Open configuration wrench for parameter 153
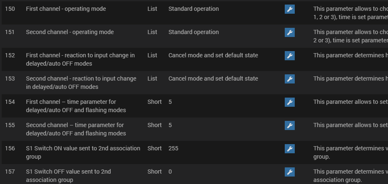The image size is (388, 184). (x=289, y=79)
